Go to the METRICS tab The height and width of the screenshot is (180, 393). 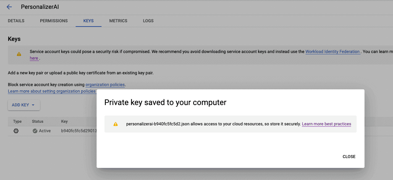click(x=118, y=21)
